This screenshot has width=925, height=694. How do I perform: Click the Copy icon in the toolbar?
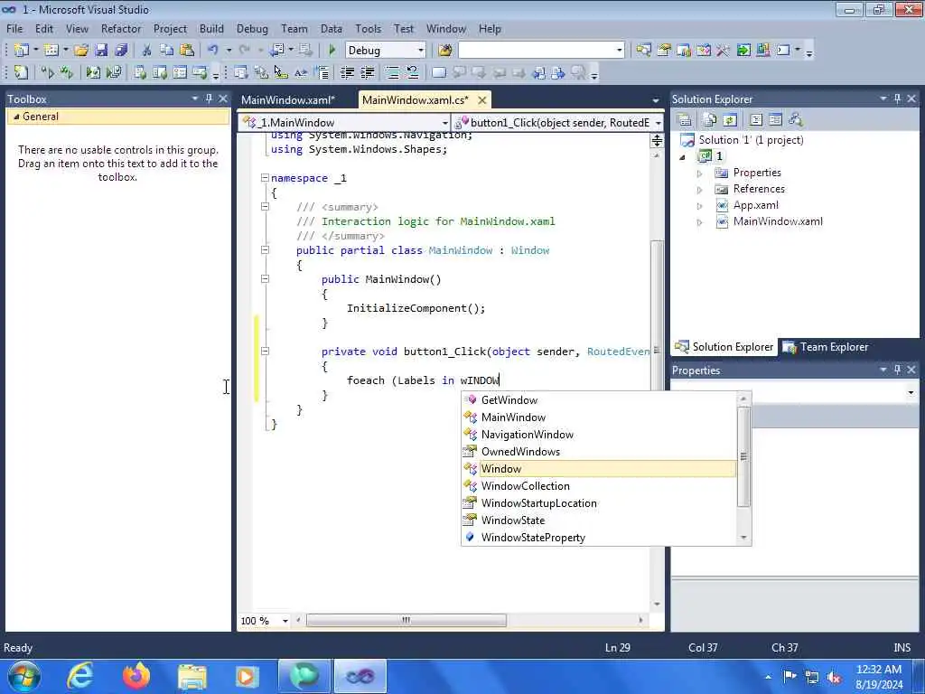point(167,51)
